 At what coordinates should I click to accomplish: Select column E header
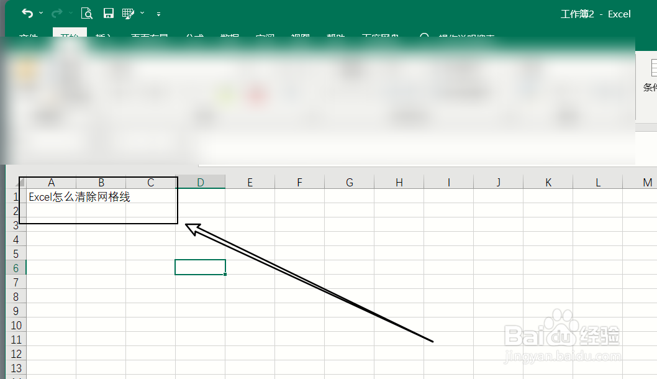[x=250, y=183]
